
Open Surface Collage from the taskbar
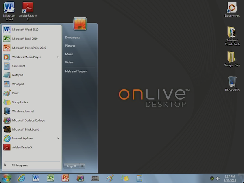(80, 178)
